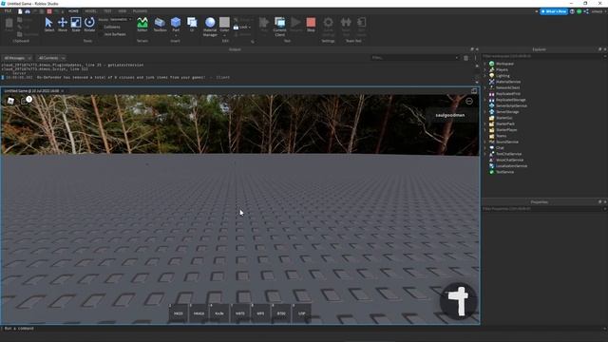This screenshot has width=608, height=342.
Task: Select Lighting in the Explorer
Action: (503, 76)
